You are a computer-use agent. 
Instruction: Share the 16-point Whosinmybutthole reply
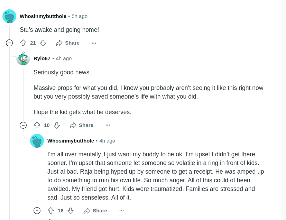[x=95, y=211]
